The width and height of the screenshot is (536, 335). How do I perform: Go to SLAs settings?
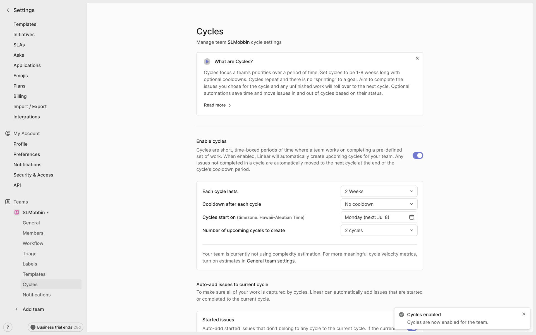coord(19,45)
